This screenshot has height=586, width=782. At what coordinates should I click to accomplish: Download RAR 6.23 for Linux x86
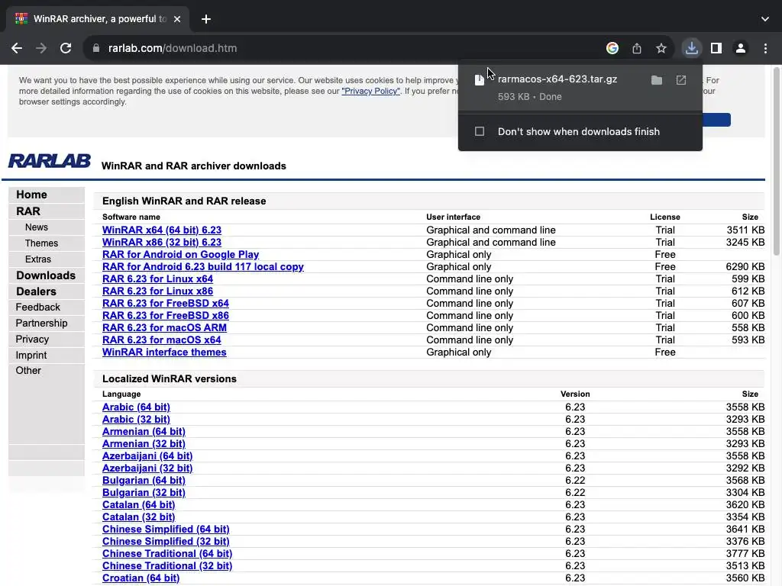[x=157, y=291]
